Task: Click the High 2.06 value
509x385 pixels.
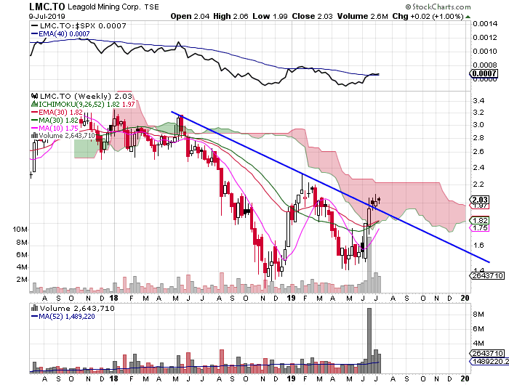Action: pyautogui.click(x=231, y=16)
